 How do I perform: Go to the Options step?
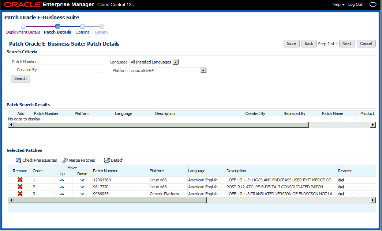pyautogui.click(x=82, y=32)
